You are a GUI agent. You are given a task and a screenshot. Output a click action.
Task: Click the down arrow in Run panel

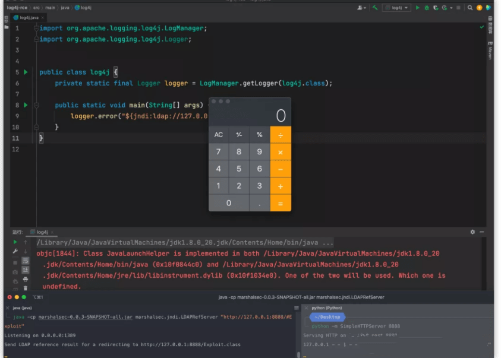26,251
